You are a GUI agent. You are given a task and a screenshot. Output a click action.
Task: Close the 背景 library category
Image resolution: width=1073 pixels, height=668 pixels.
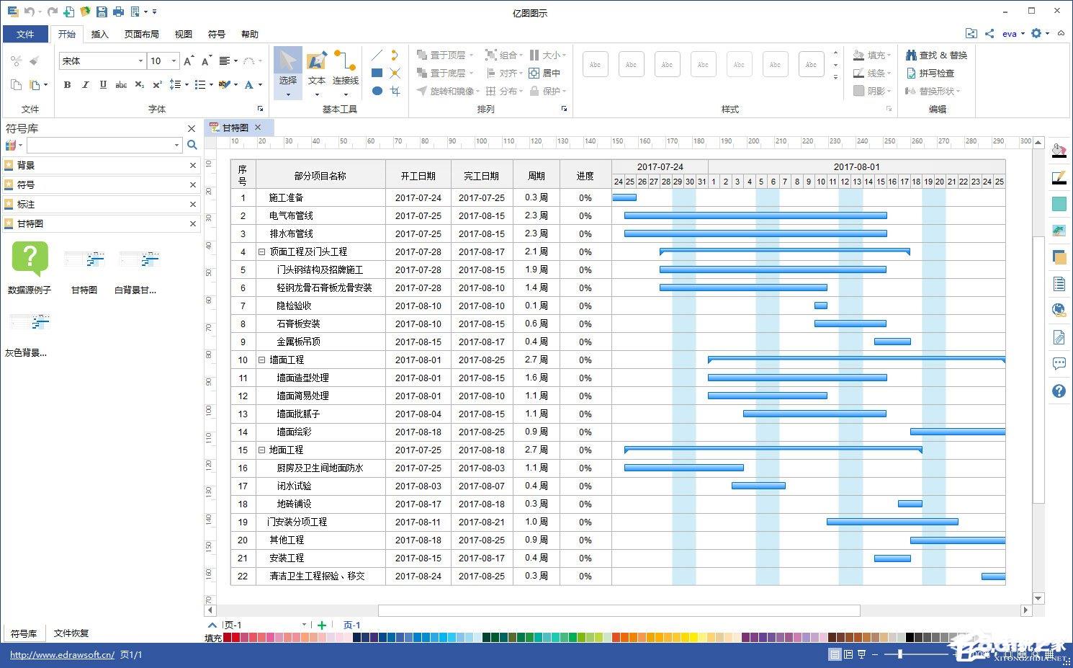click(x=192, y=165)
